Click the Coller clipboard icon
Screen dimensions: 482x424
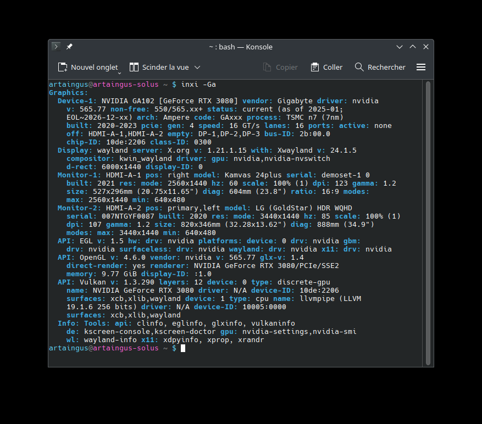click(315, 67)
